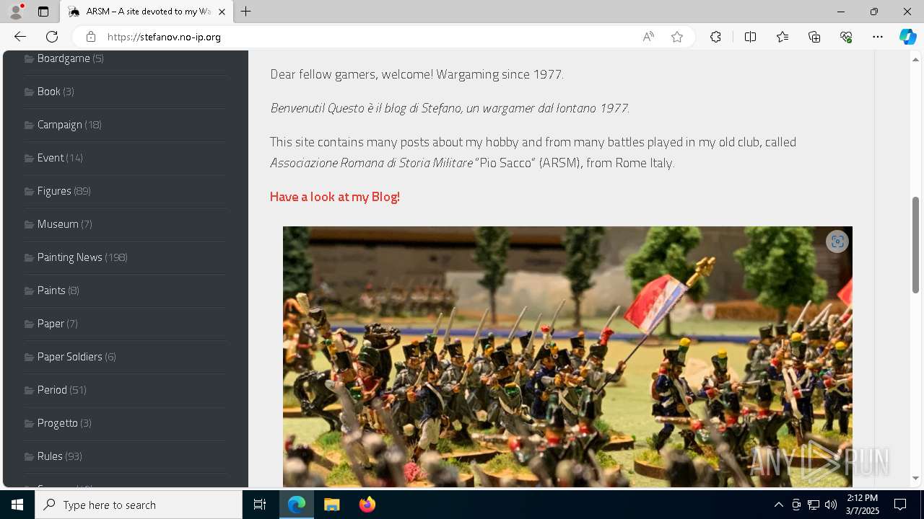The height and width of the screenshot is (519, 924).
Task: Open volume control tray icon
Action: pyautogui.click(x=830, y=505)
